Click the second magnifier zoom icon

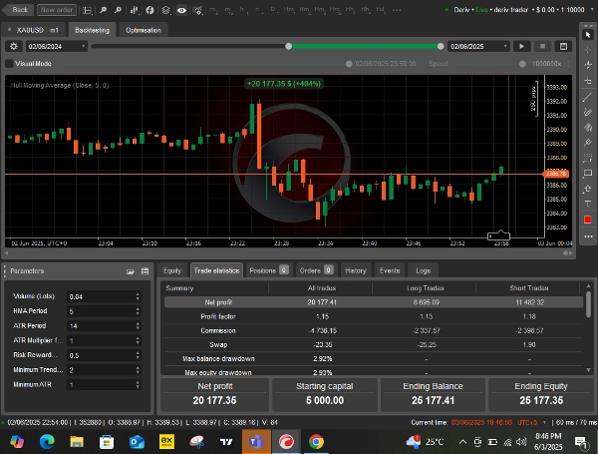(x=118, y=10)
